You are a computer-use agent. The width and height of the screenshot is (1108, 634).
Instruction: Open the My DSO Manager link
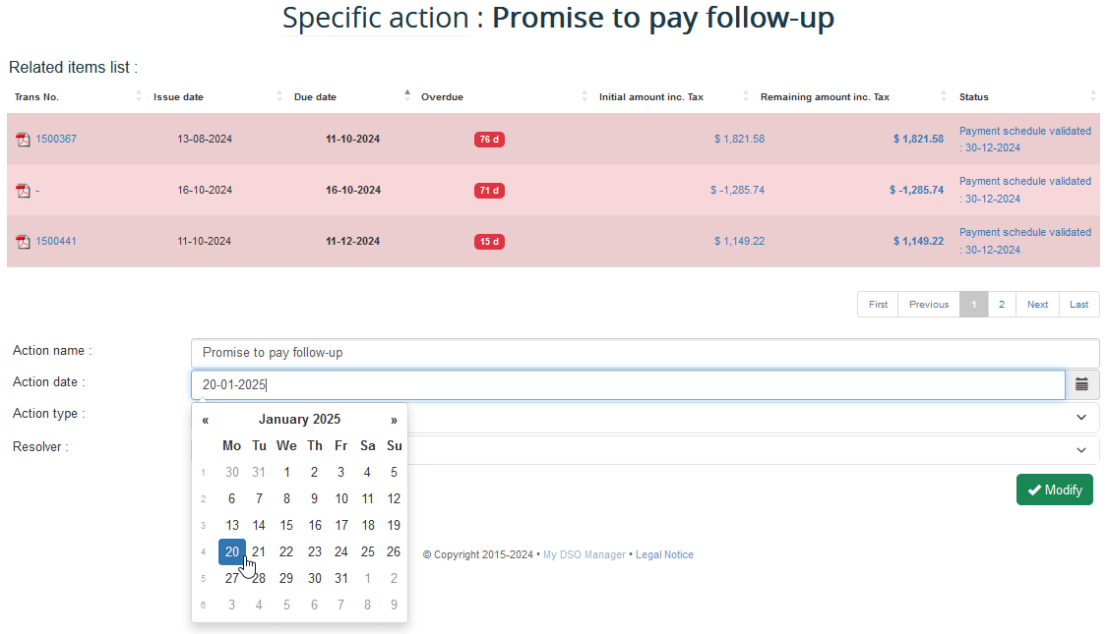click(x=585, y=555)
